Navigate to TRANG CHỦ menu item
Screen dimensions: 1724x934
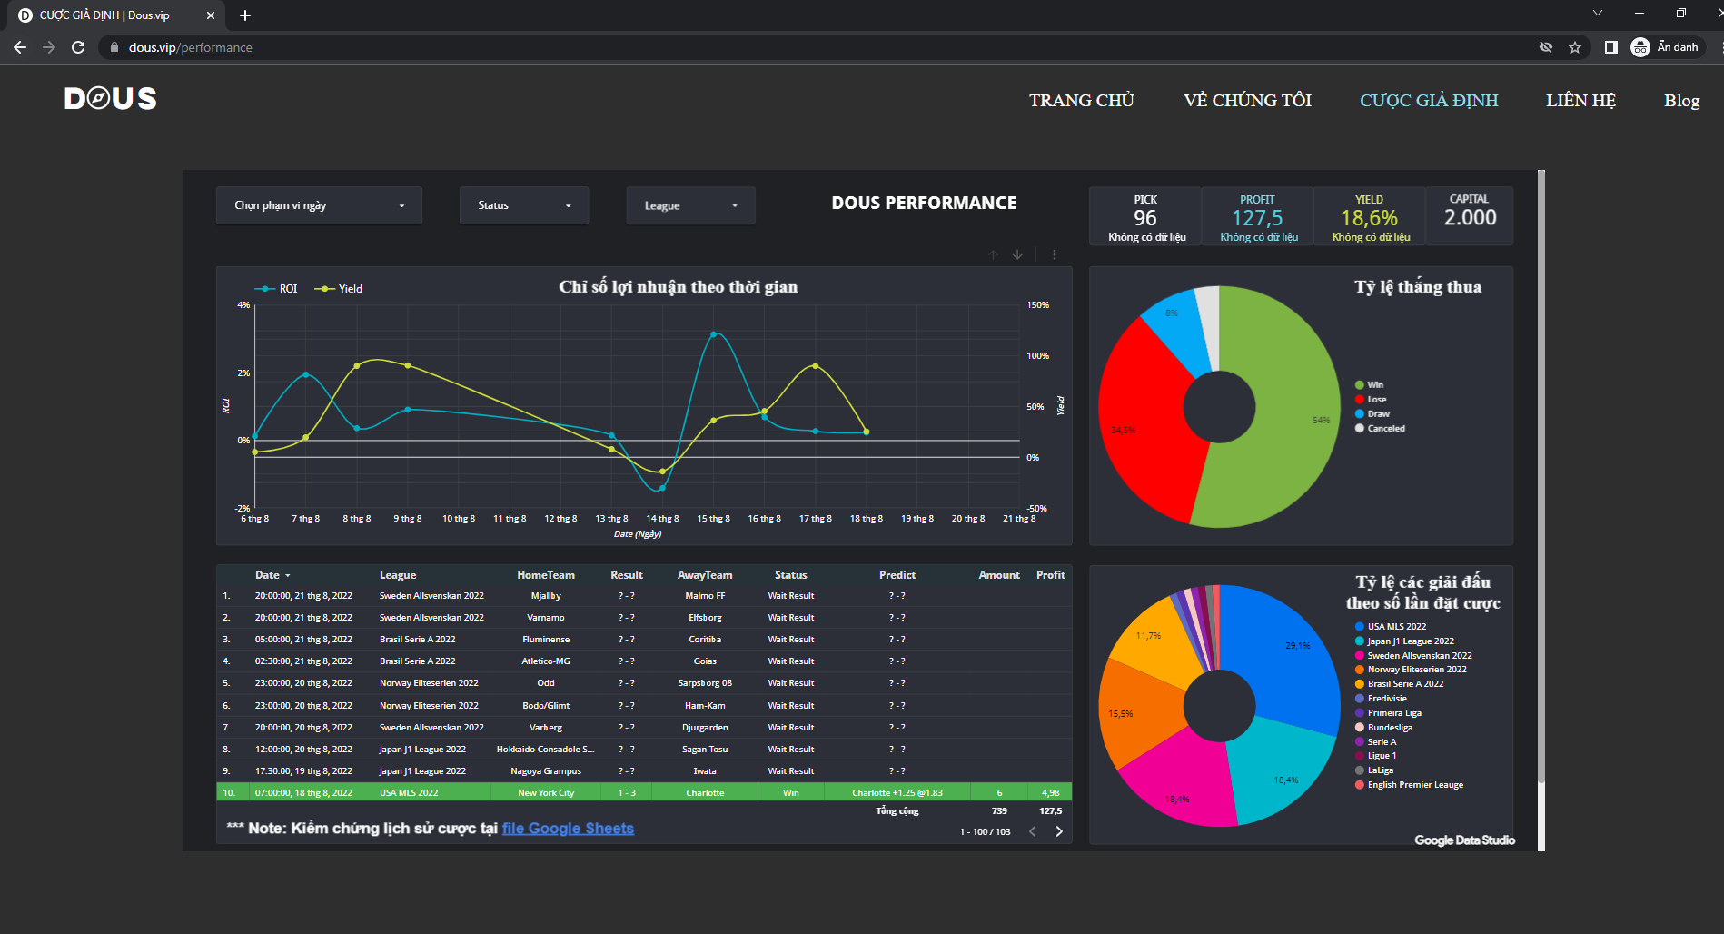1081,101
